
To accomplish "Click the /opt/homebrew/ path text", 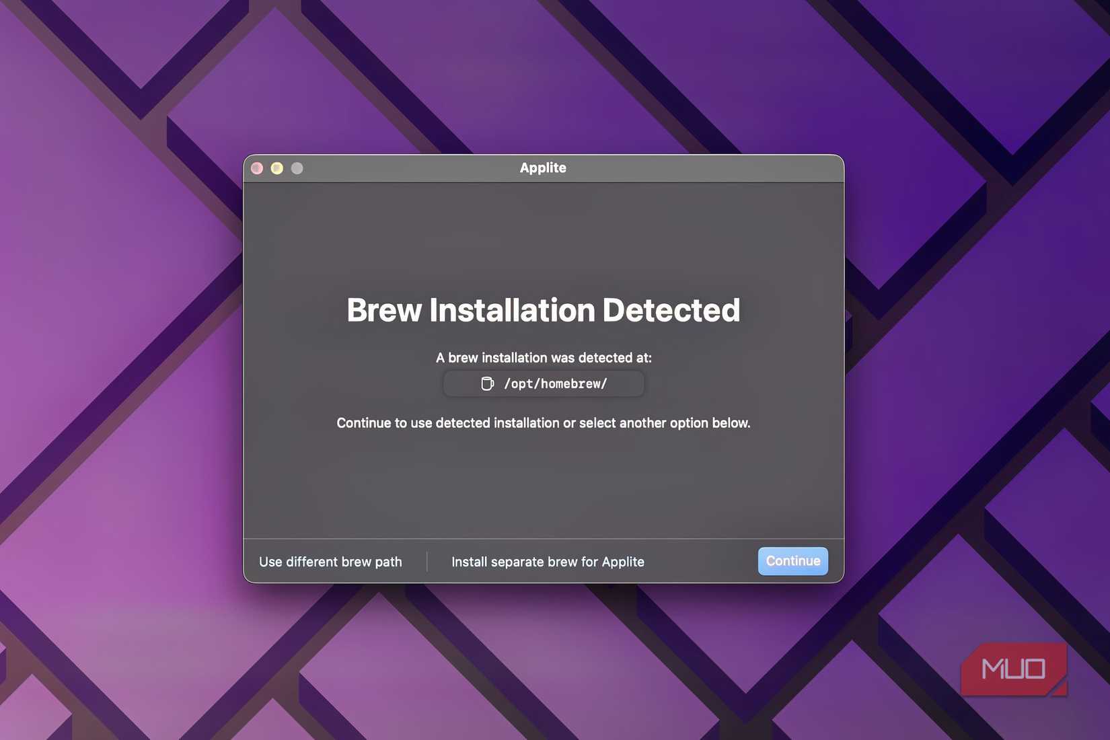I will pos(556,383).
